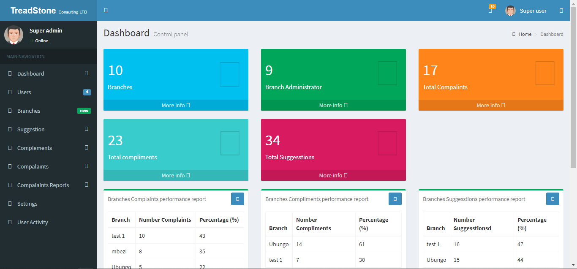Toggle the sidebar collapse icon in header
Screen dimensions: 577x269
106,10
